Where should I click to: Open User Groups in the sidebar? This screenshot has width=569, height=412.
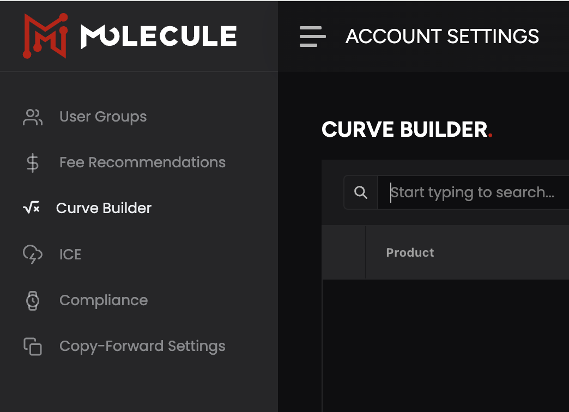pos(103,117)
